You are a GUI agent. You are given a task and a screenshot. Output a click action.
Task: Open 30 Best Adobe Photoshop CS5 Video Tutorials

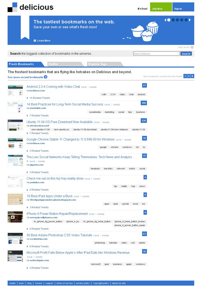[x=59, y=235]
